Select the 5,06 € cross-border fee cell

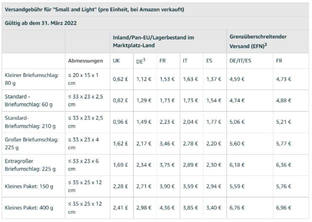pyautogui.click(x=237, y=122)
